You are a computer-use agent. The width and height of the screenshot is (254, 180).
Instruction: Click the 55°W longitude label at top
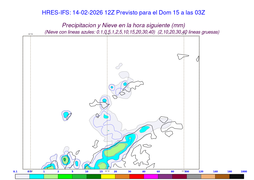(184, 34)
